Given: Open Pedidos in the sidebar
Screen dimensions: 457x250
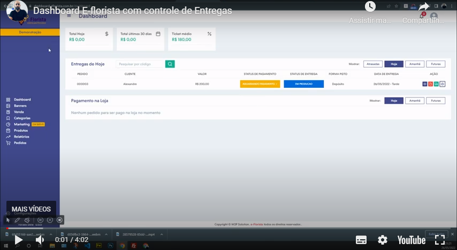Looking at the screenshot, I should tap(20, 143).
